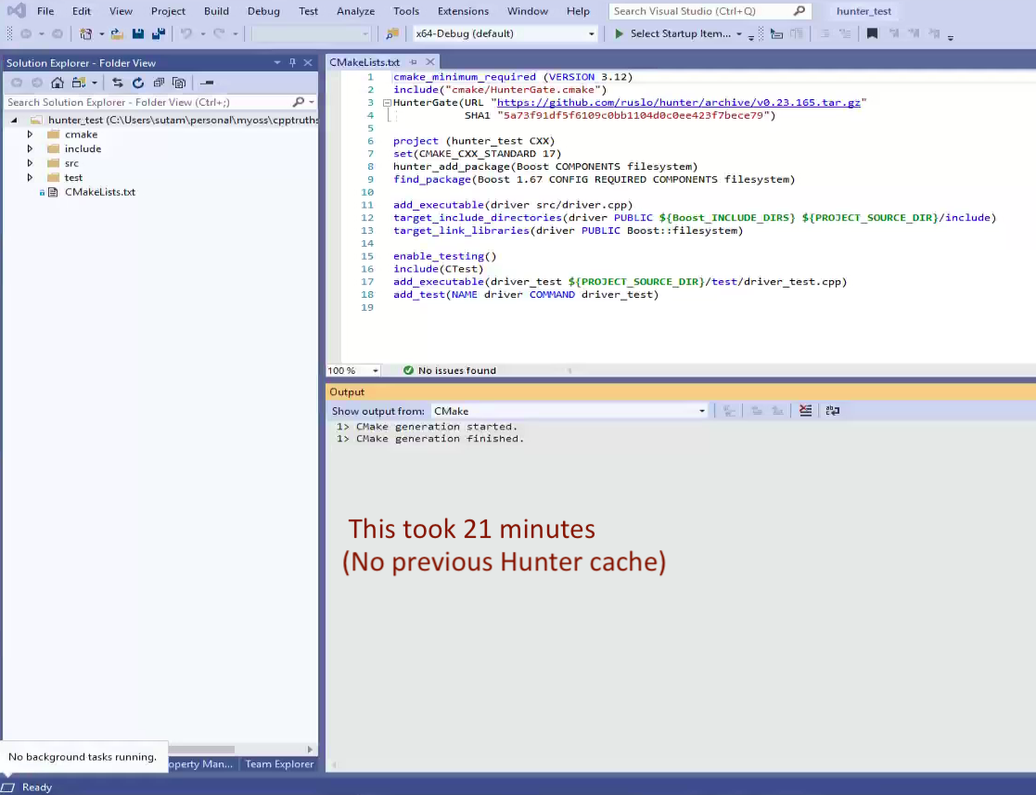This screenshot has height=795, width=1036.
Task: Save the current file with the floppy icon
Action: (x=137, y=33)
